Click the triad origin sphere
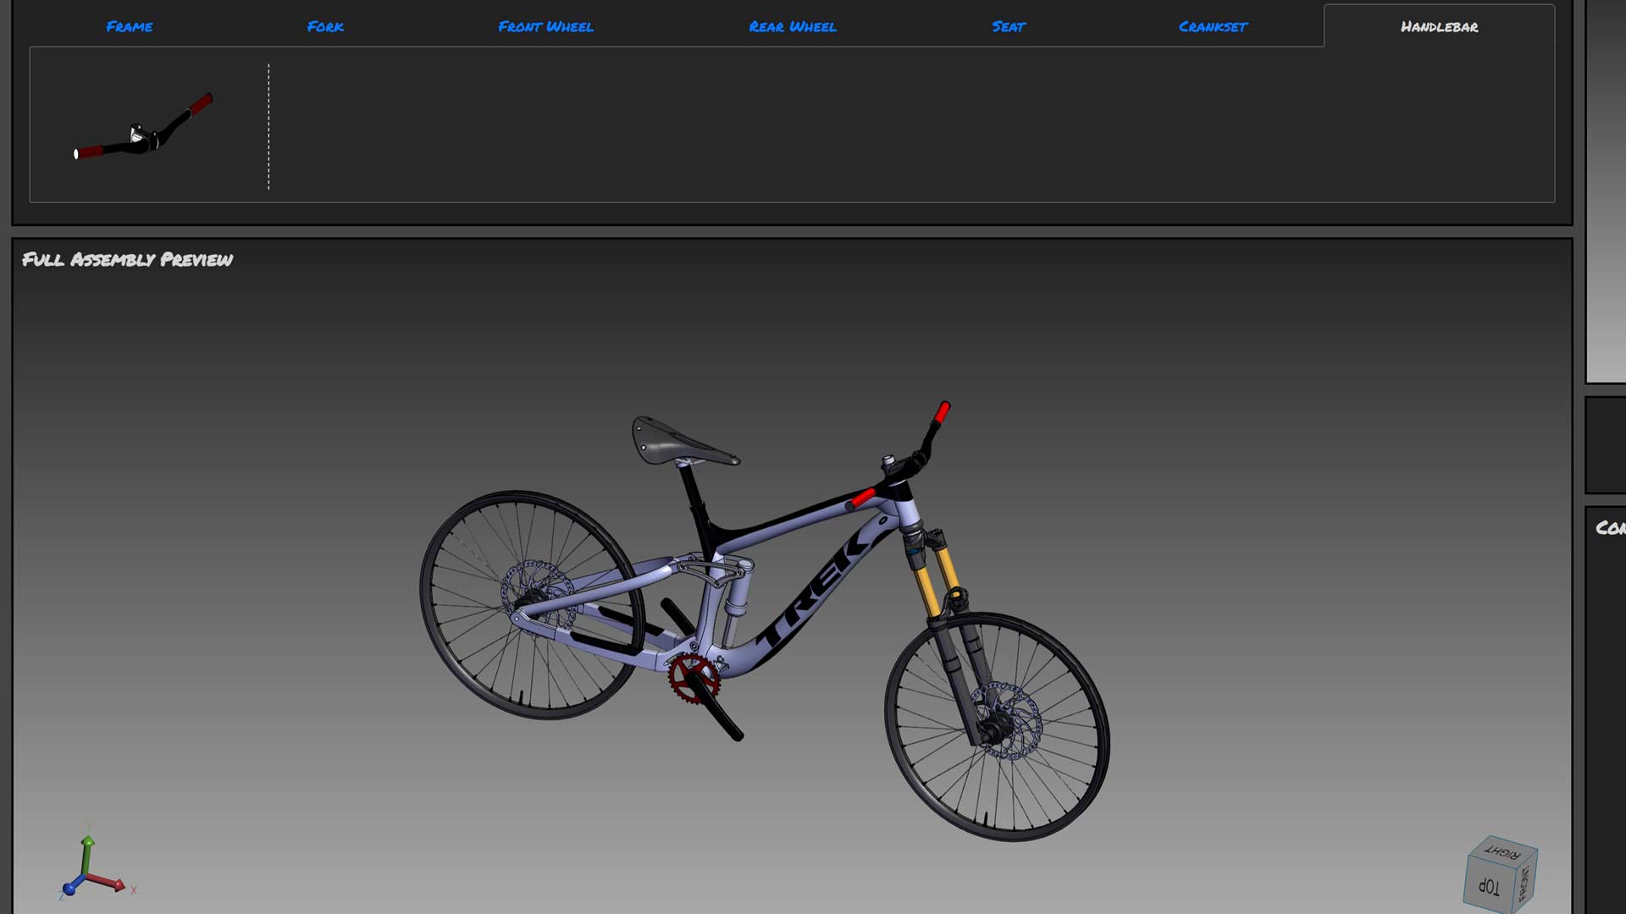Screen dimensions: 1626x914 (86, 876)
